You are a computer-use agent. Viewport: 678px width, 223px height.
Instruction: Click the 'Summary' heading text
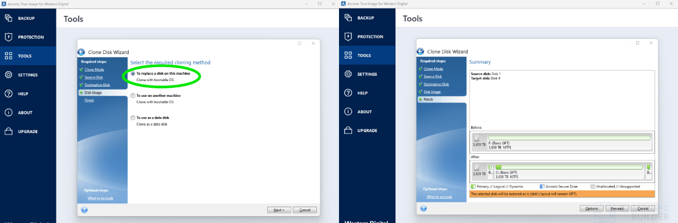coord(480,62)
